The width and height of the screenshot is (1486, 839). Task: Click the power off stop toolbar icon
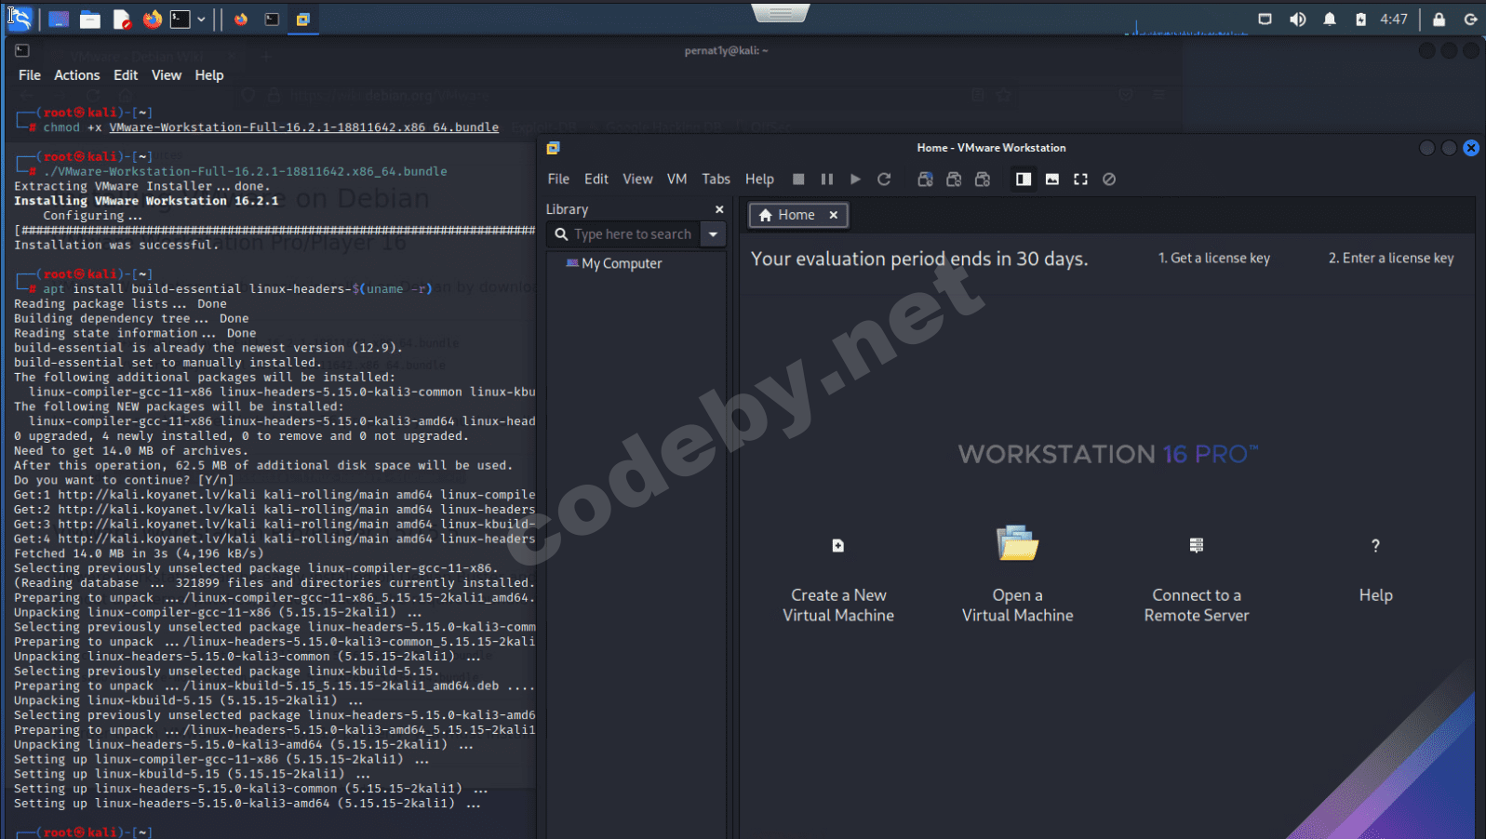[x=798, y=180]
